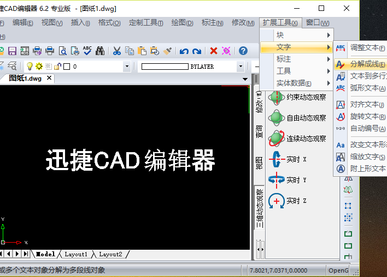
Task: Open the layer selection dropdown arrow
Action: pos(127,66)
